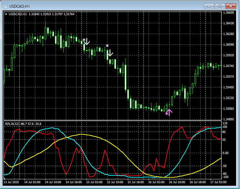
Task: Click the USDCAD,H1 OHLC text in chart
Action: 41,14
